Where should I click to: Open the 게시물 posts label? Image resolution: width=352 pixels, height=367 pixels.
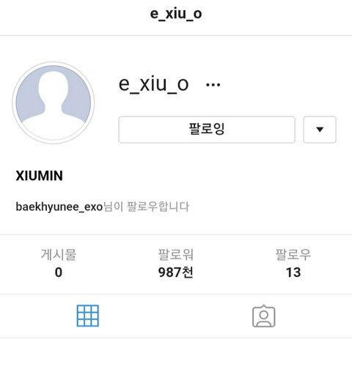tap(59, 254)
